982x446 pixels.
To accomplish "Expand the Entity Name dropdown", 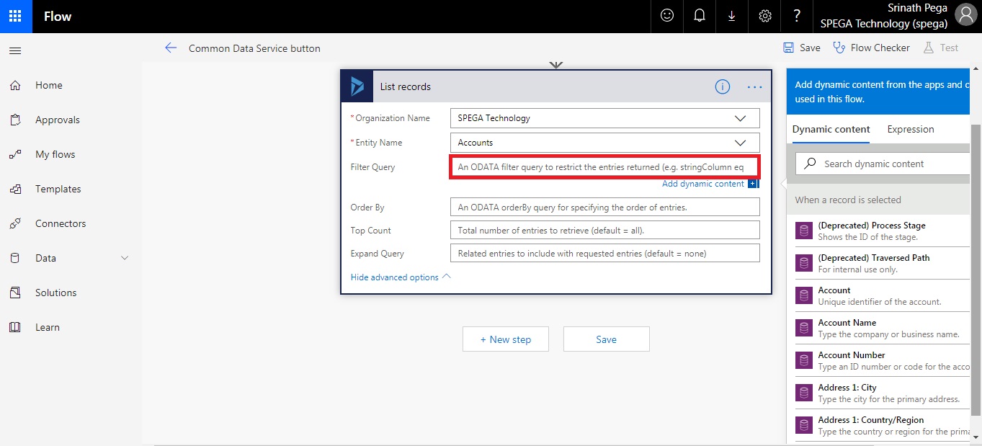I will pos(740,143).
